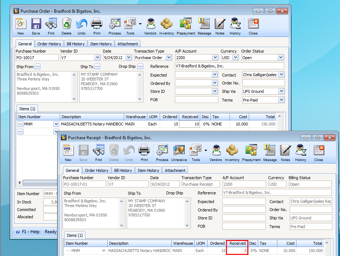
Task: Click left arrow of Purchase Order horizontal scrollbar
Action: (x=20, y=182)
